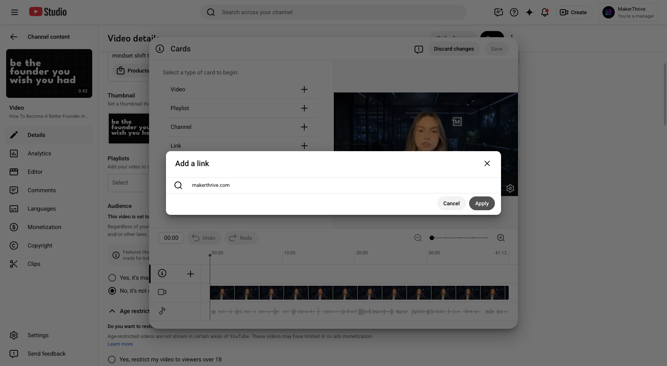Image resolution: width=667 pixels, height=366 pixels.
Task: Cancel the Add a link dialog
Action: pos(451,203)
